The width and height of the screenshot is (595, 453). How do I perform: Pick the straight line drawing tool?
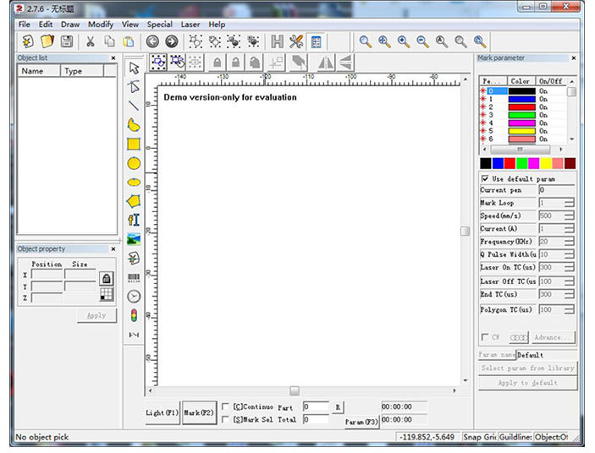coord(134,106)
